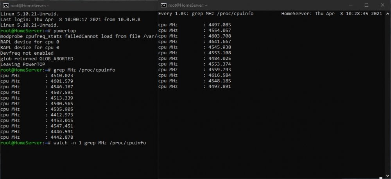Click 'Leaving PowerTOP' line
The width and height of the screenshot is (391, 179).
[x=23, y=64]
